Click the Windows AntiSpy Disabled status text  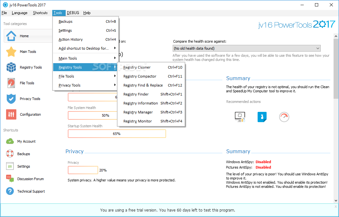(263, 162)
